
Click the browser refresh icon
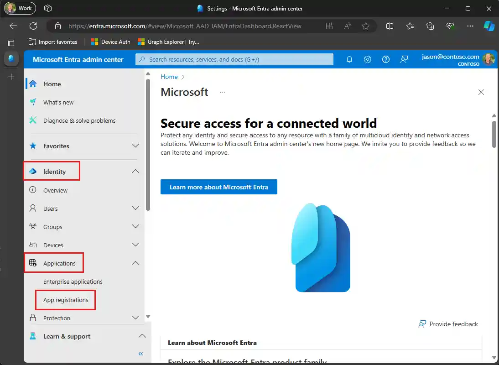click(x=33, y=26)
